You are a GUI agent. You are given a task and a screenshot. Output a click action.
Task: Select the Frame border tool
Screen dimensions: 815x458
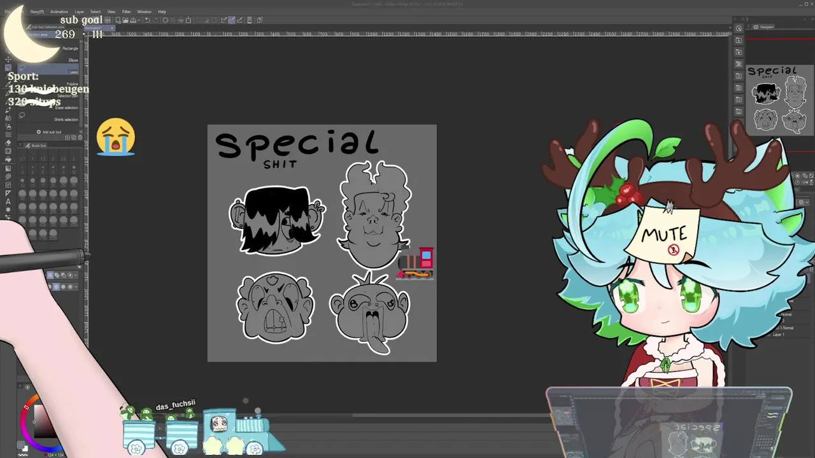point(8,184)
